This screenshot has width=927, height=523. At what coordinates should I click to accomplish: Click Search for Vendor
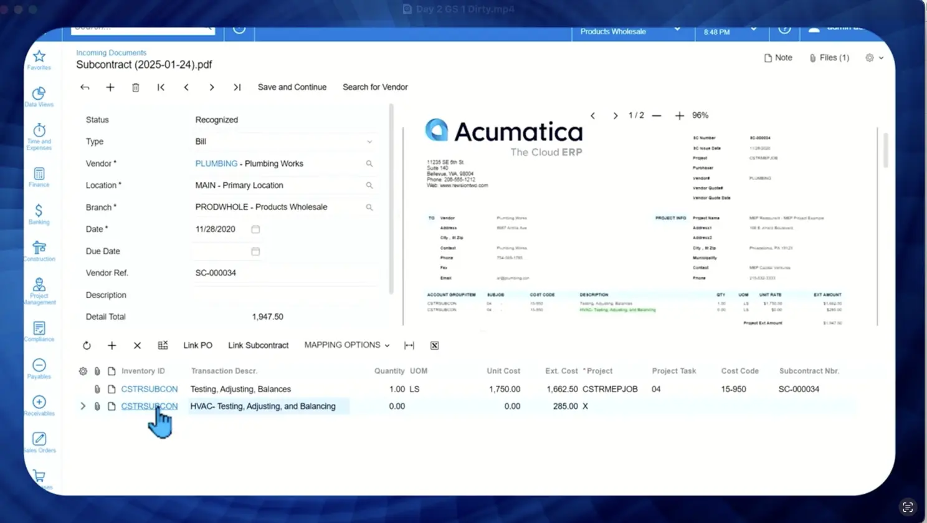(375, 87)
